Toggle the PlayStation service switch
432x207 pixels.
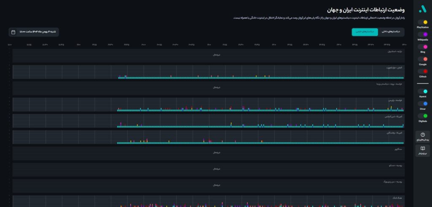pos(422,22)
